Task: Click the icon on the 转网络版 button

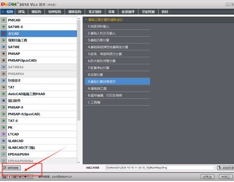Action: tap(5, 168)
